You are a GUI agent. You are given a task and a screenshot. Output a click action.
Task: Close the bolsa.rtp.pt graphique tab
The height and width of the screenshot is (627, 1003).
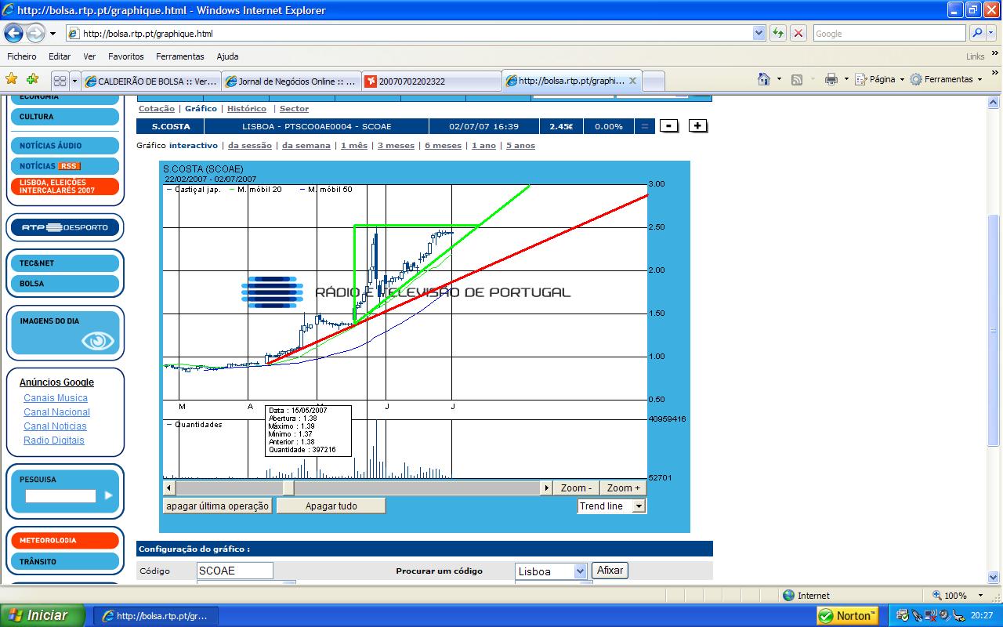632,81
